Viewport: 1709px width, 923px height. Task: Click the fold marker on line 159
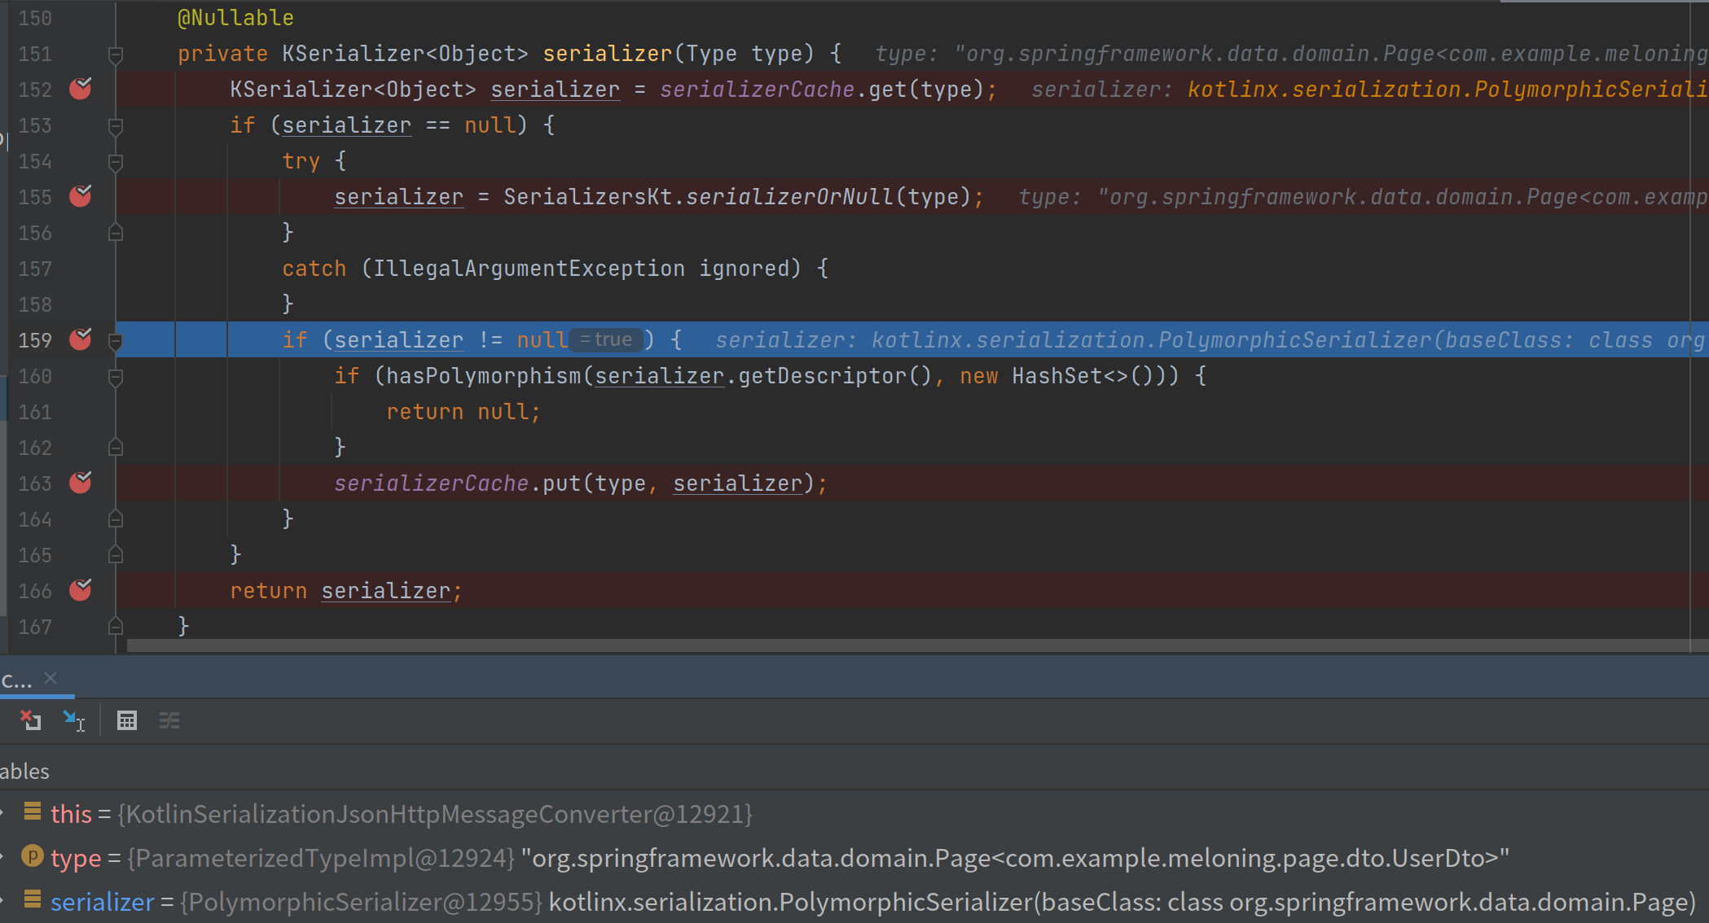(x=116, y=341)
